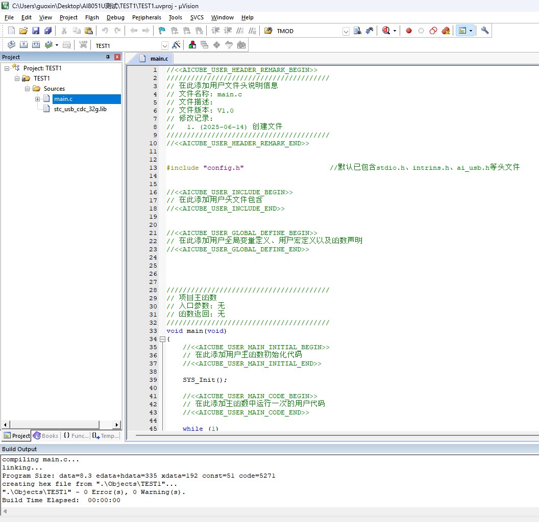
Task: Open the Pack Installer icon
Action: pyautogui.click(x=241, y=45)
